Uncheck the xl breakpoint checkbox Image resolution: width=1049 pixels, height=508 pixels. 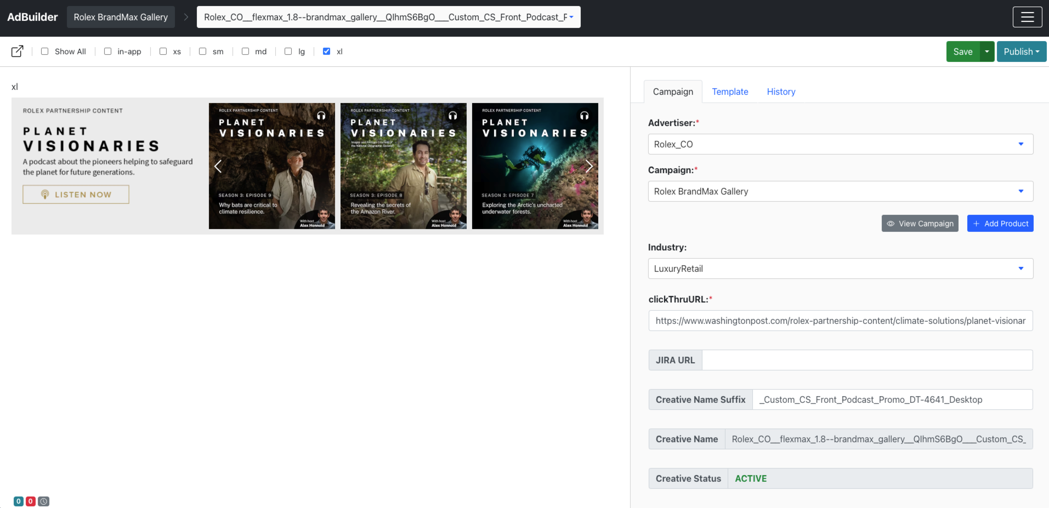tap(326, 51)
